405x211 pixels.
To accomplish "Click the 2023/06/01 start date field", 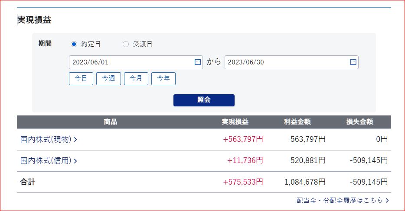I will coord(130,62).
